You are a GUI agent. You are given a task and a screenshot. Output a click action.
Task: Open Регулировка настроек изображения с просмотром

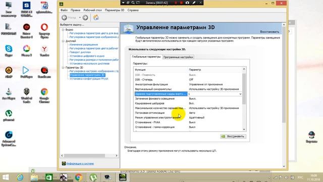94,71
